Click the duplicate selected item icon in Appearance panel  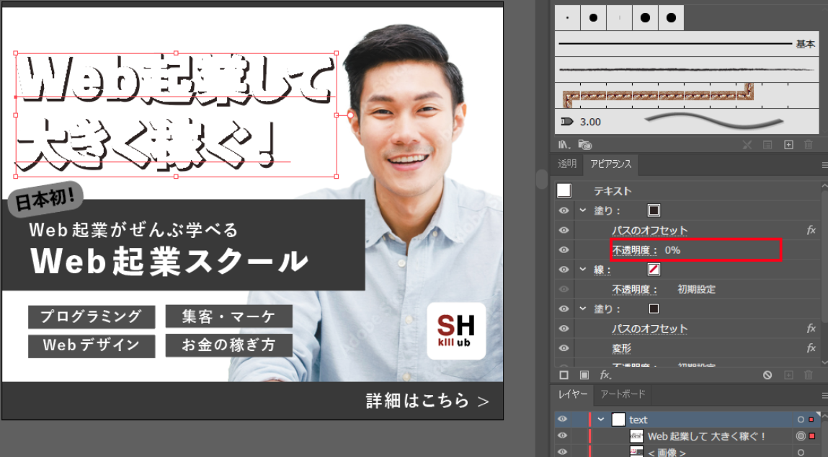click(x=788, y=375)
